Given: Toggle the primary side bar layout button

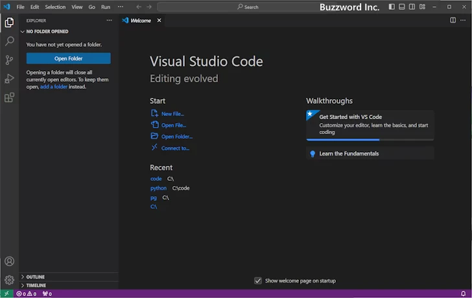Looking at the screenshot, I should (x=392, y=6).
